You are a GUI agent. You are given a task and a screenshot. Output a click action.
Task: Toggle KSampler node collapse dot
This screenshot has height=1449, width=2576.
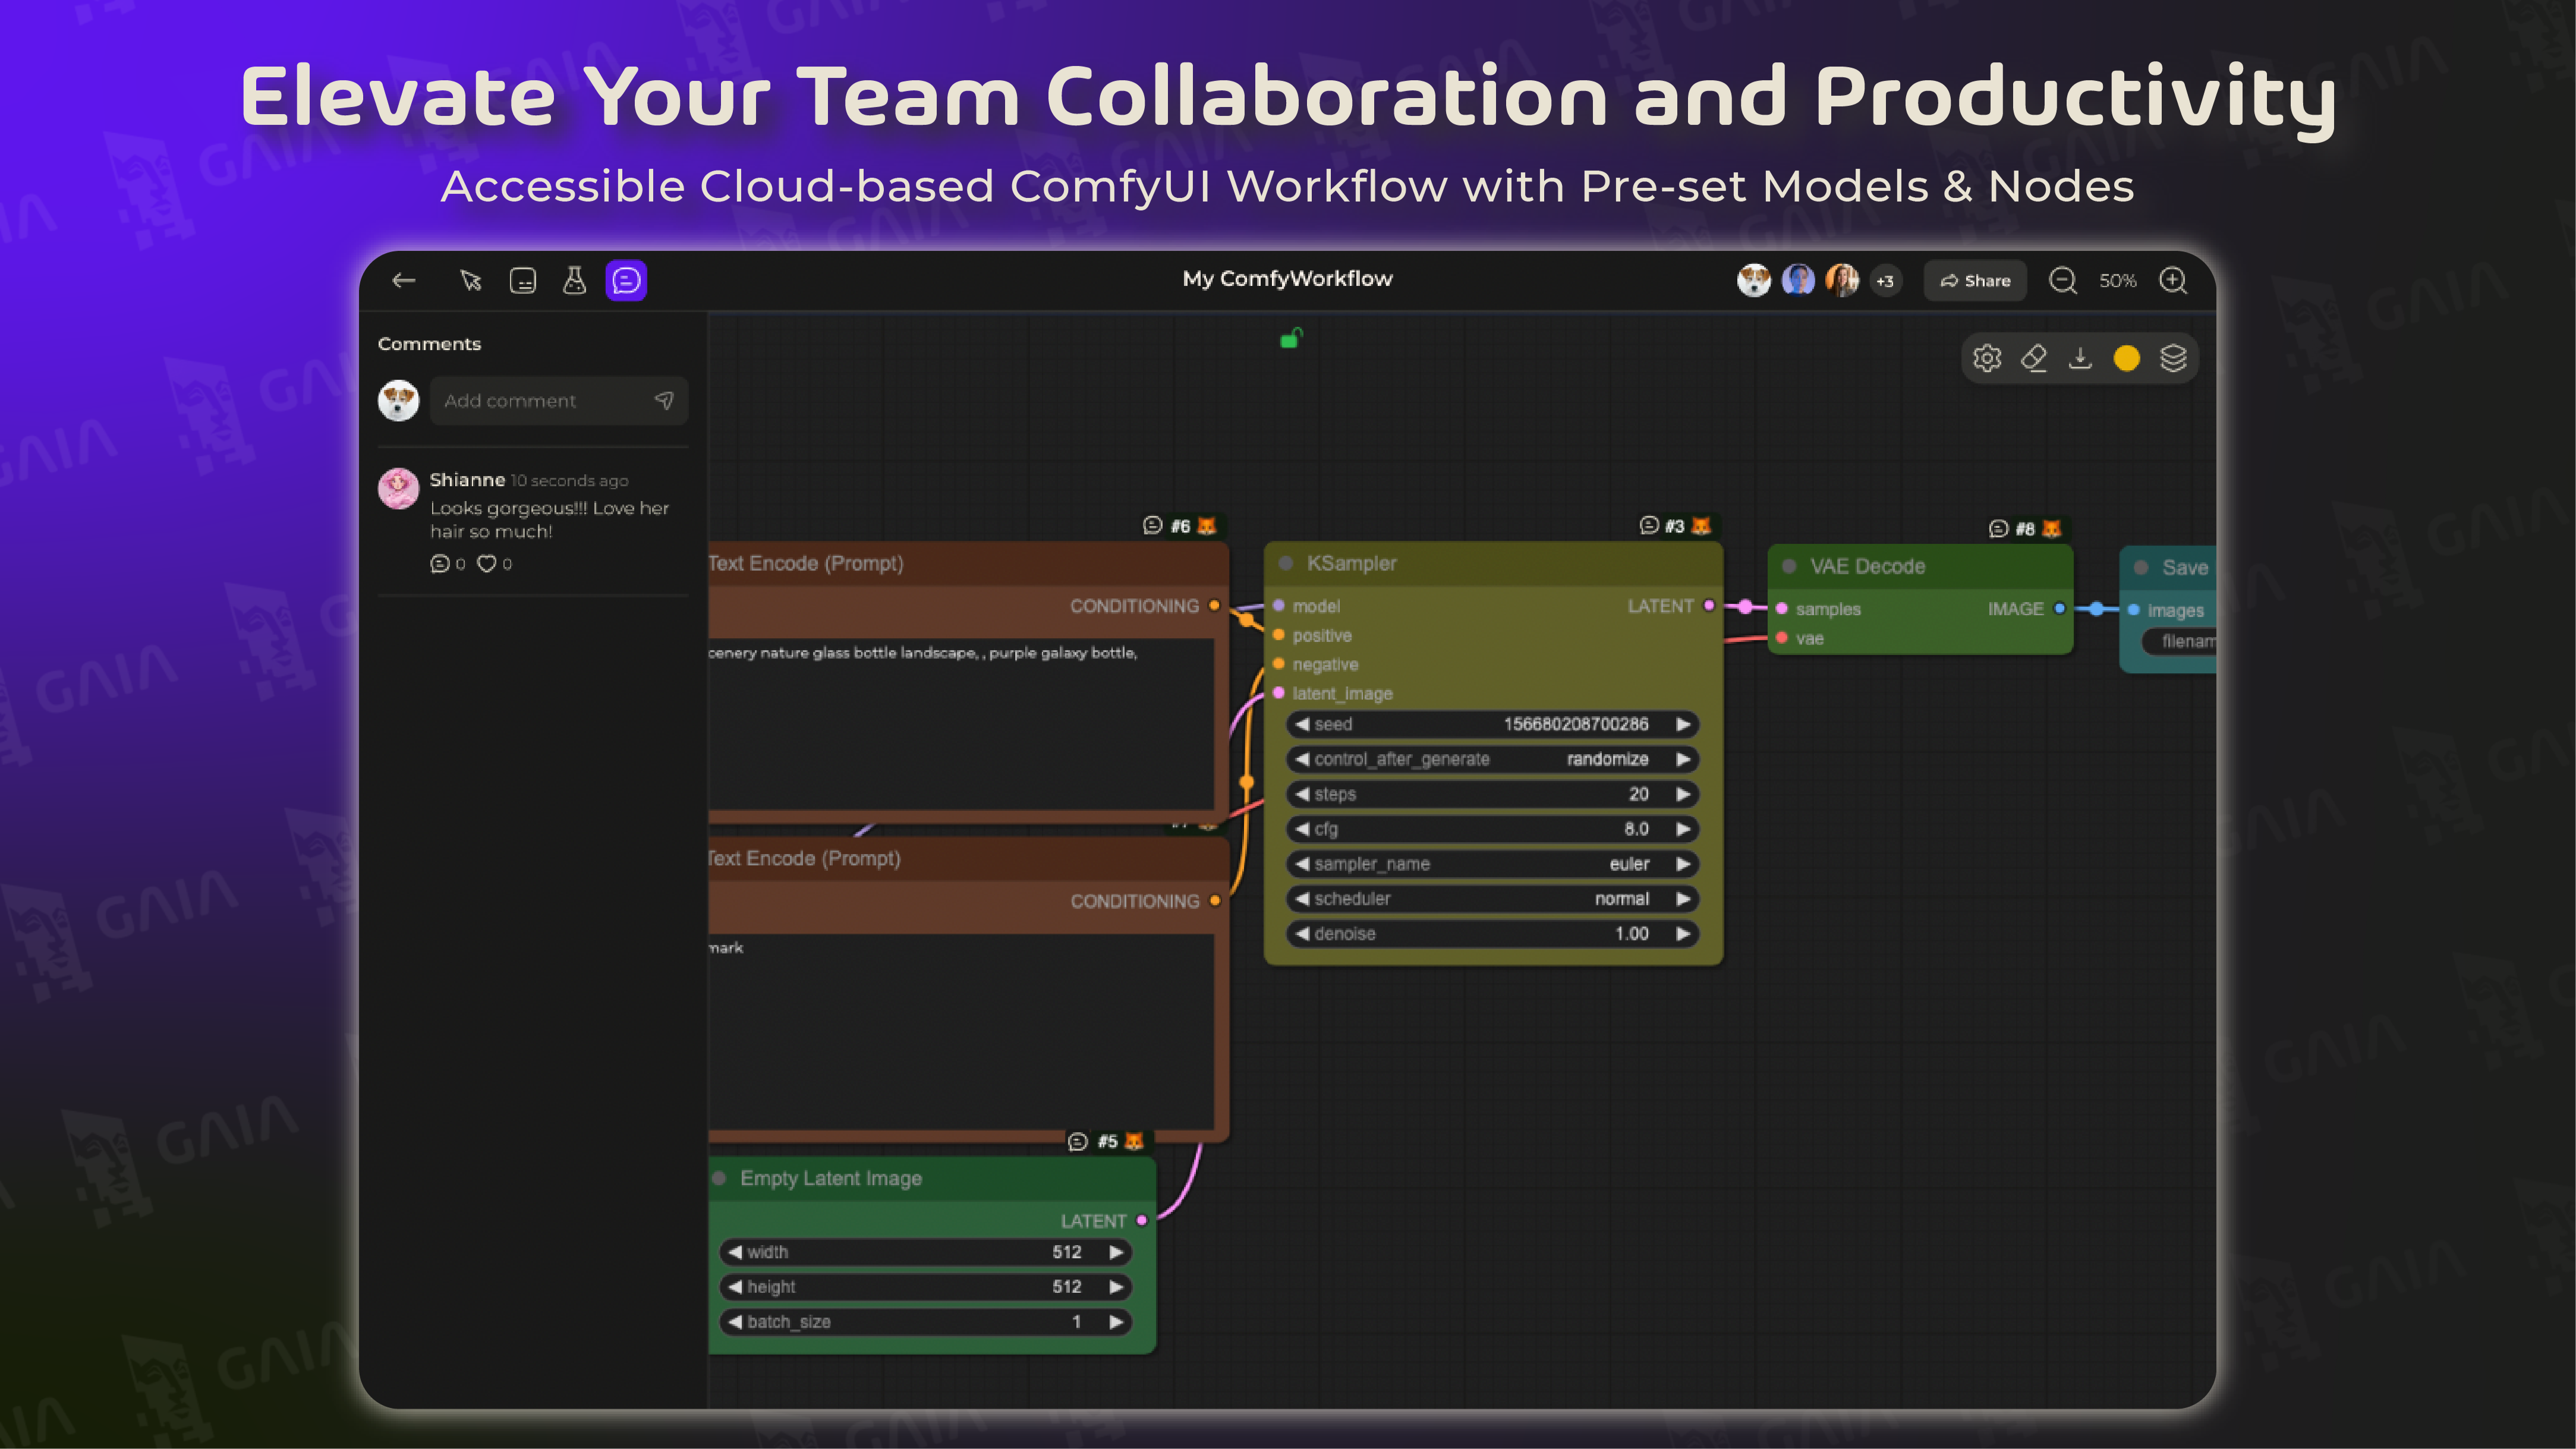(x=1286, y=564)
